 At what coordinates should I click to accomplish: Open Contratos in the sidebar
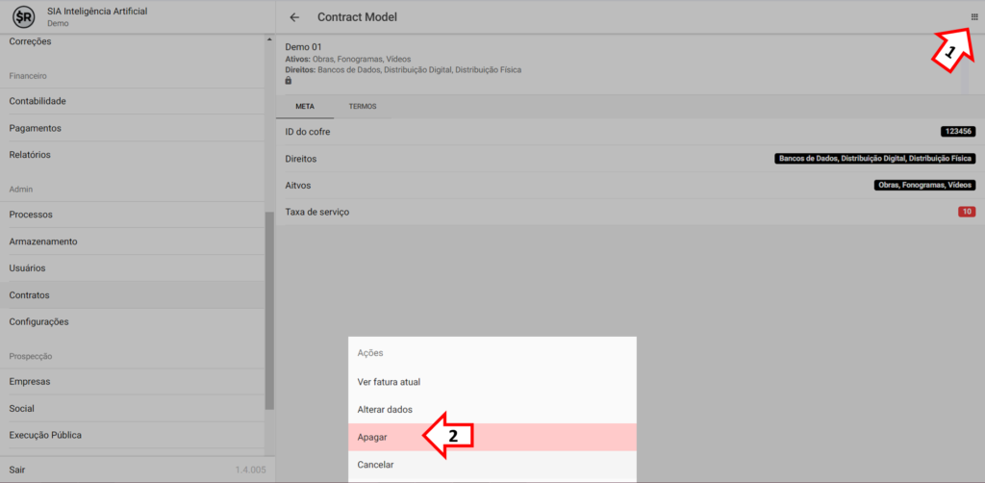point(30,295)
